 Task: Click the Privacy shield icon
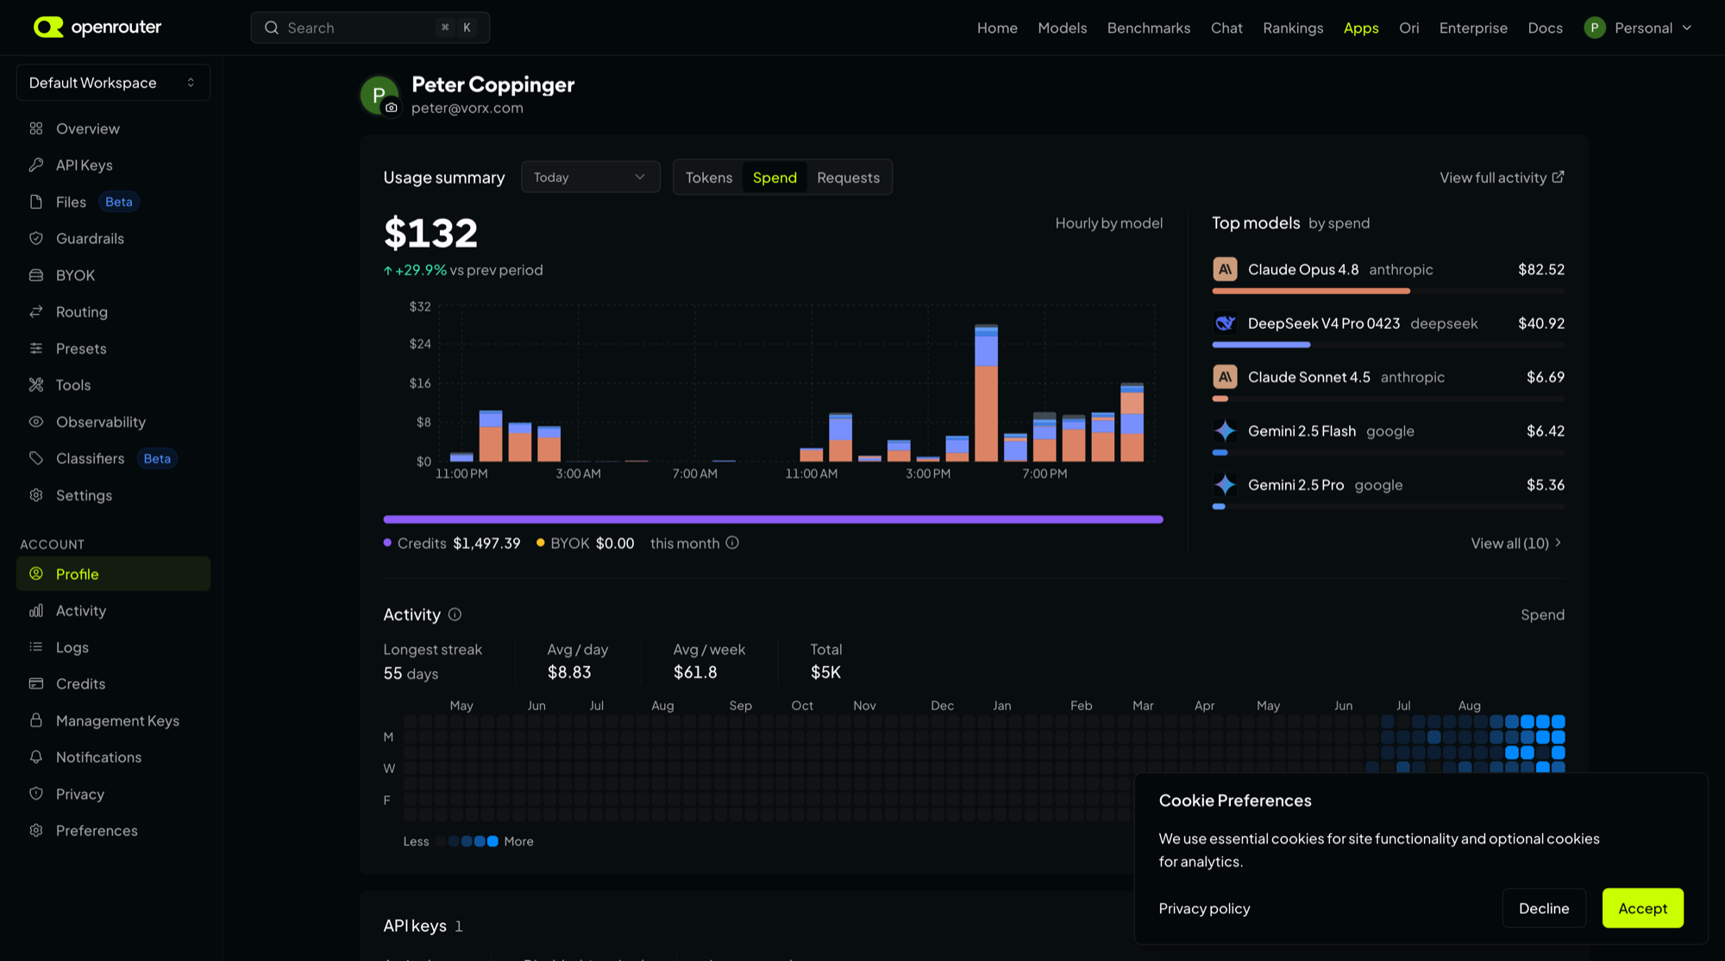coord(36,794)
